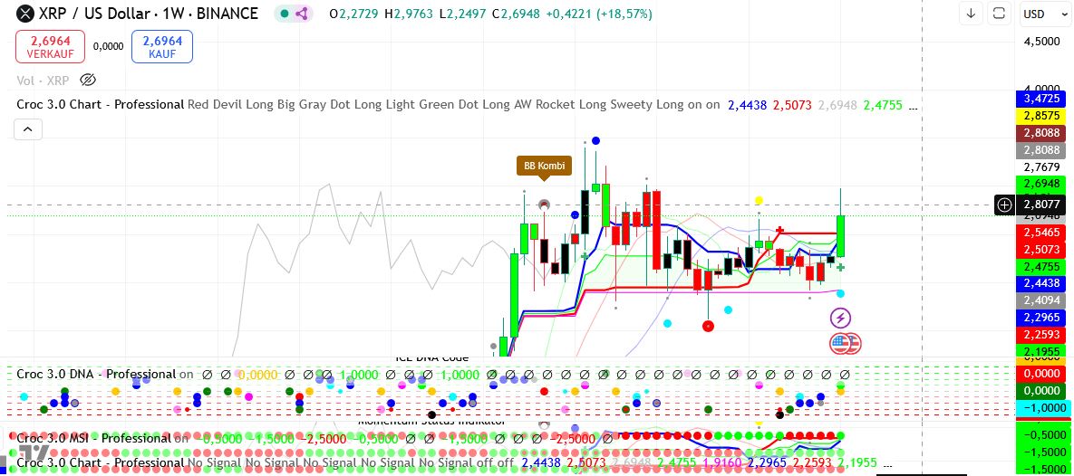This screenshot has width=1074, height=476.
Task: Click the purple share-nodes icon beside BINANCE
Action: coord(303,14)
